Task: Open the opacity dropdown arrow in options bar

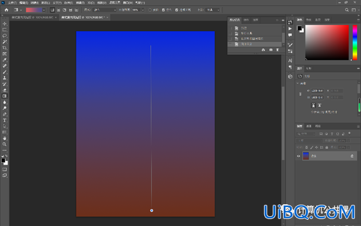Action: pyautogui.click(x=143, y=10)
